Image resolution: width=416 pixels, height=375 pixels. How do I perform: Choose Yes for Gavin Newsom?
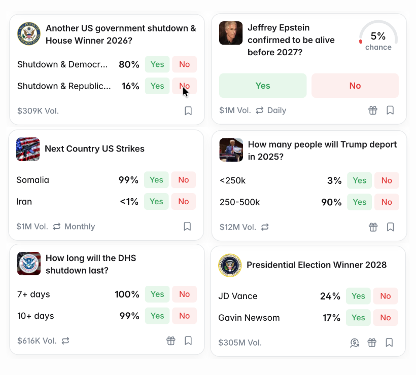click(358, 318)
